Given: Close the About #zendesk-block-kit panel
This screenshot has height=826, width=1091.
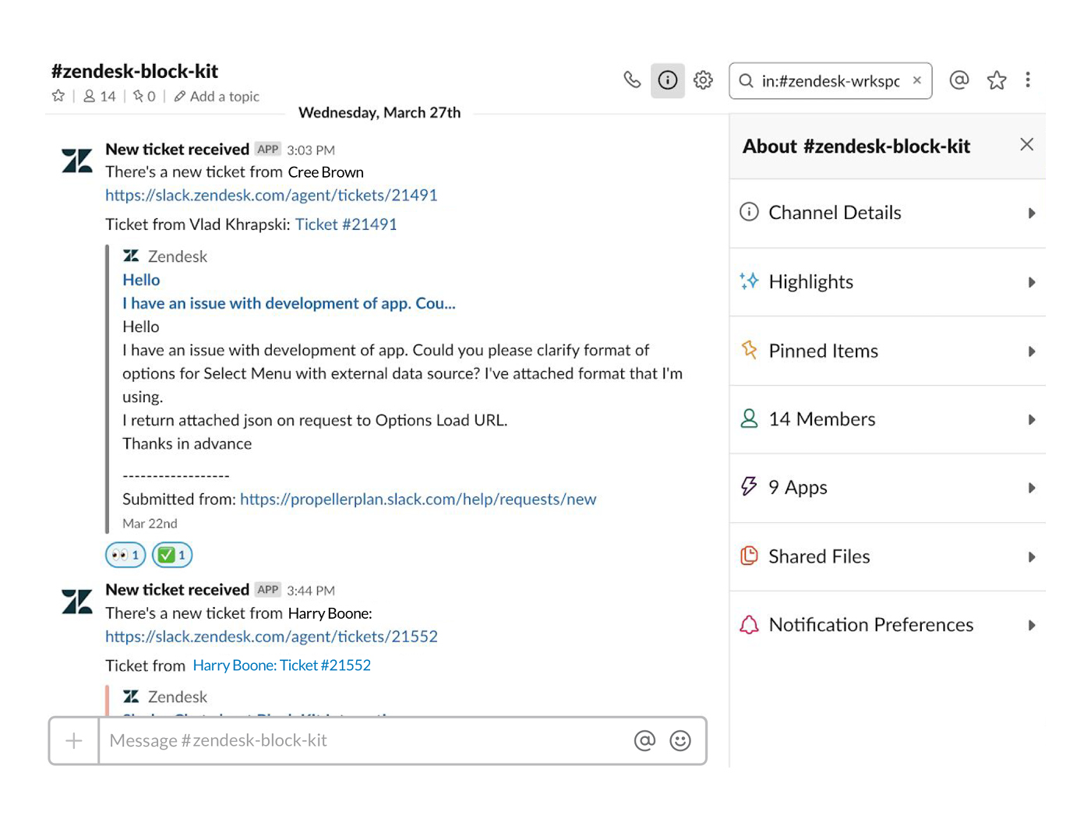Looking at the screenshot, I should pyautogui.click(x=1026, y=144).
